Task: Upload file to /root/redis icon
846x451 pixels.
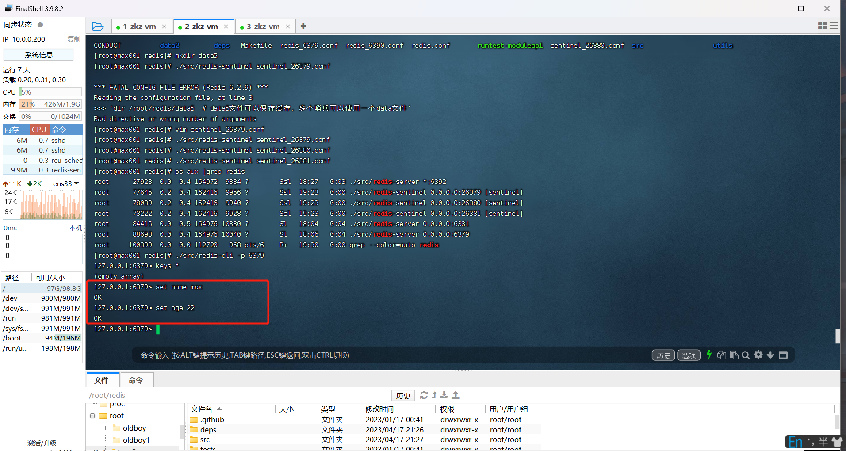Action: click(456, 395)
